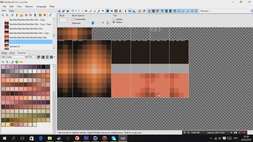The height and width of the screenshot is (142, 253).
Task: Select the Eraser tool
Action: coord(94,11)
